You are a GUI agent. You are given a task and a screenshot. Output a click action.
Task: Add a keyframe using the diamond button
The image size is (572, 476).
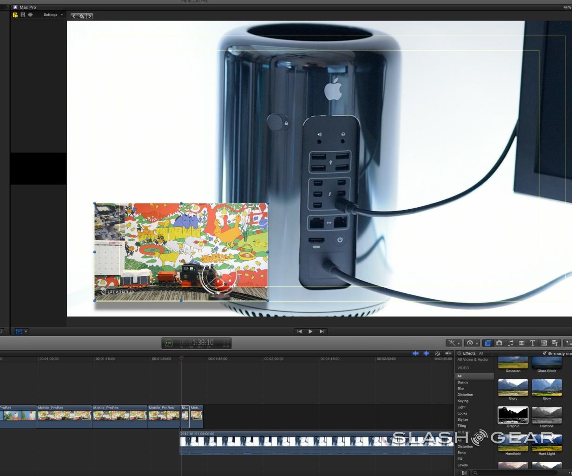pos(81,16)
